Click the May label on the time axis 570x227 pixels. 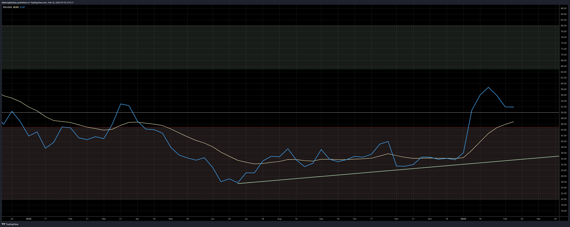coord(171,219)
